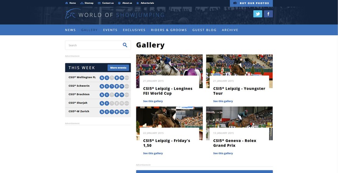Click the S icon for CSI3* Sharjah
338x173 pixels.
(x=107, y=103)
